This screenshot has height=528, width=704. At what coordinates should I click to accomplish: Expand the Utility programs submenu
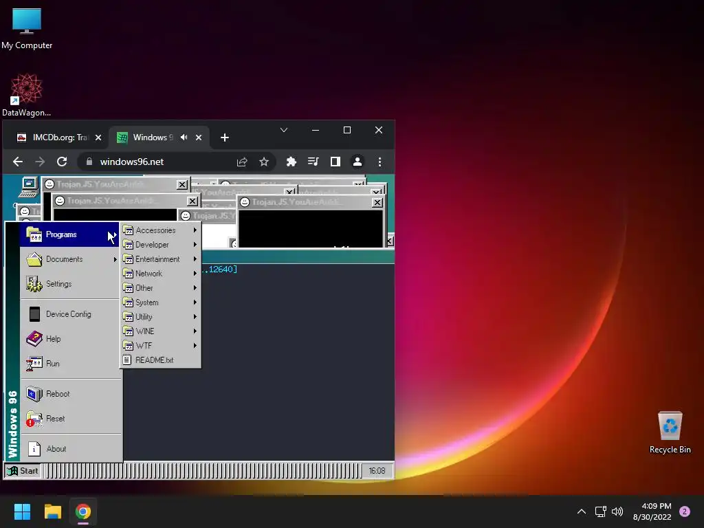161,316
